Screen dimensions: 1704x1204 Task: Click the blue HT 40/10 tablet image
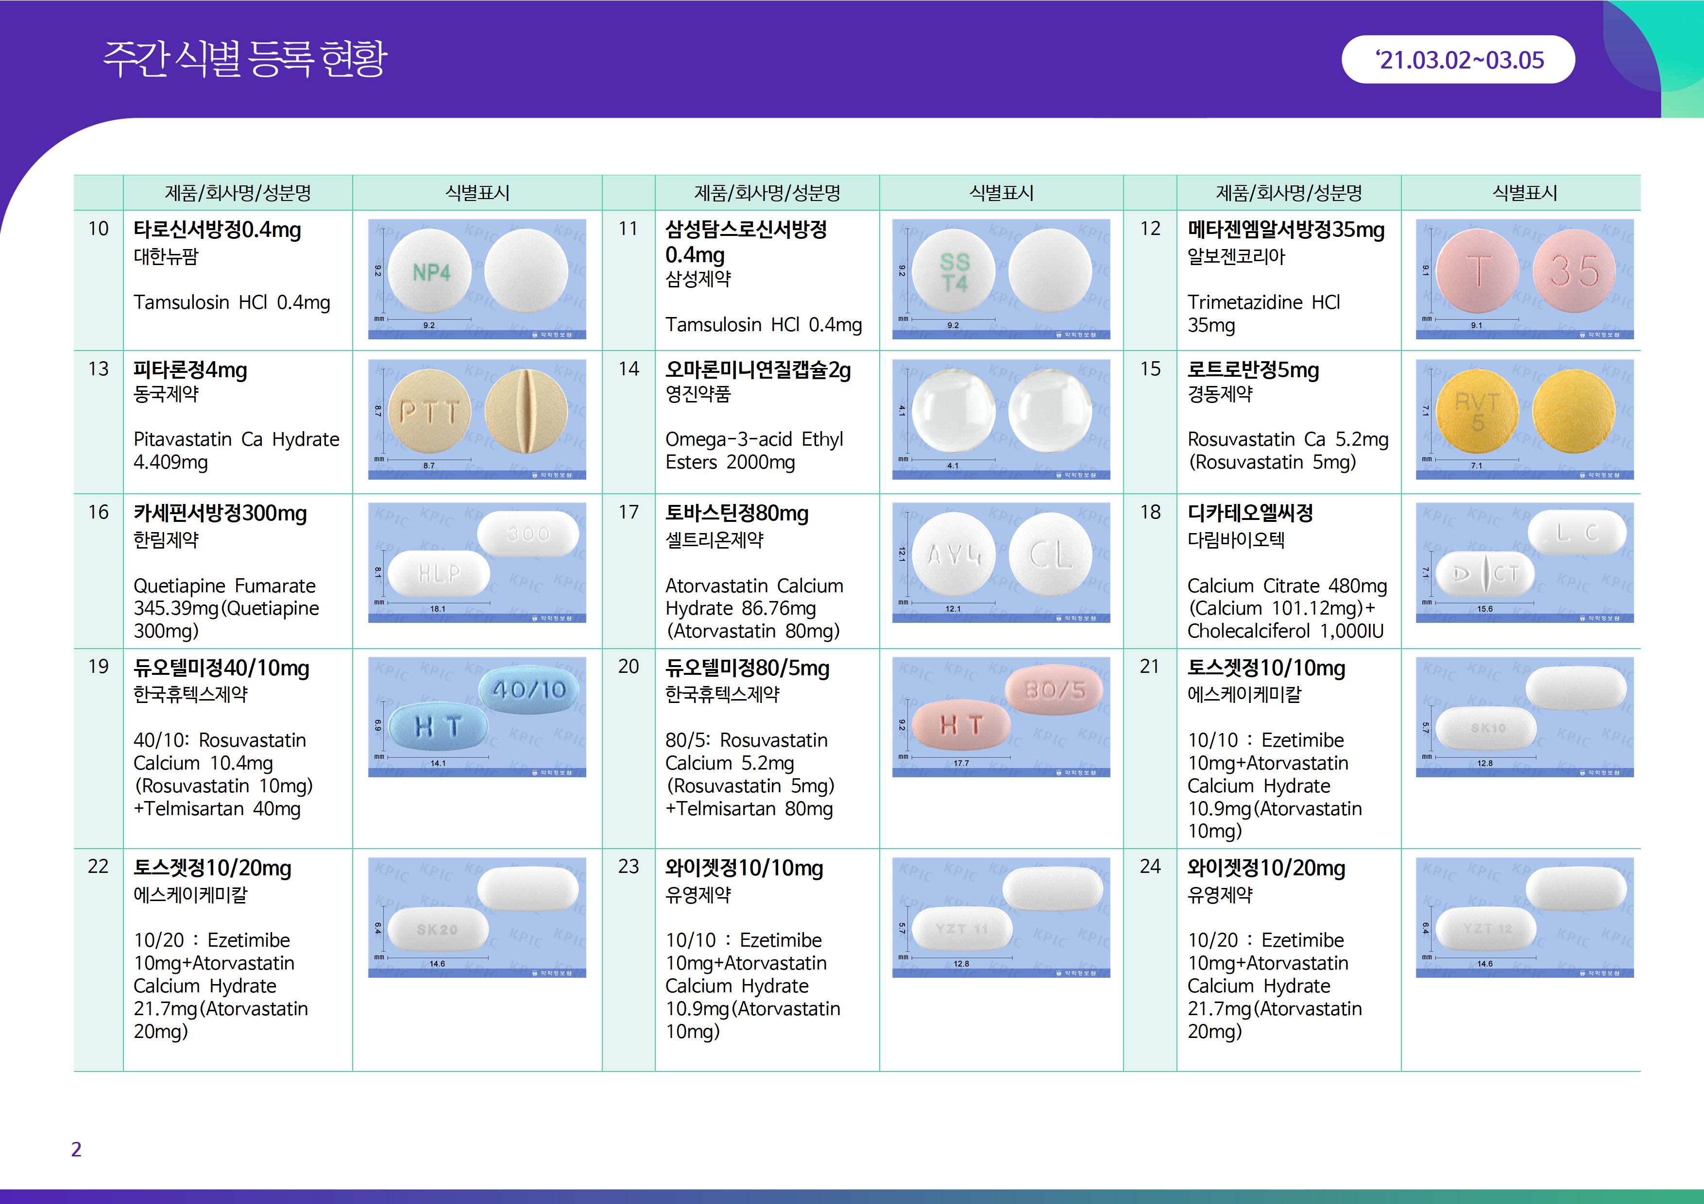click(477, 716)
